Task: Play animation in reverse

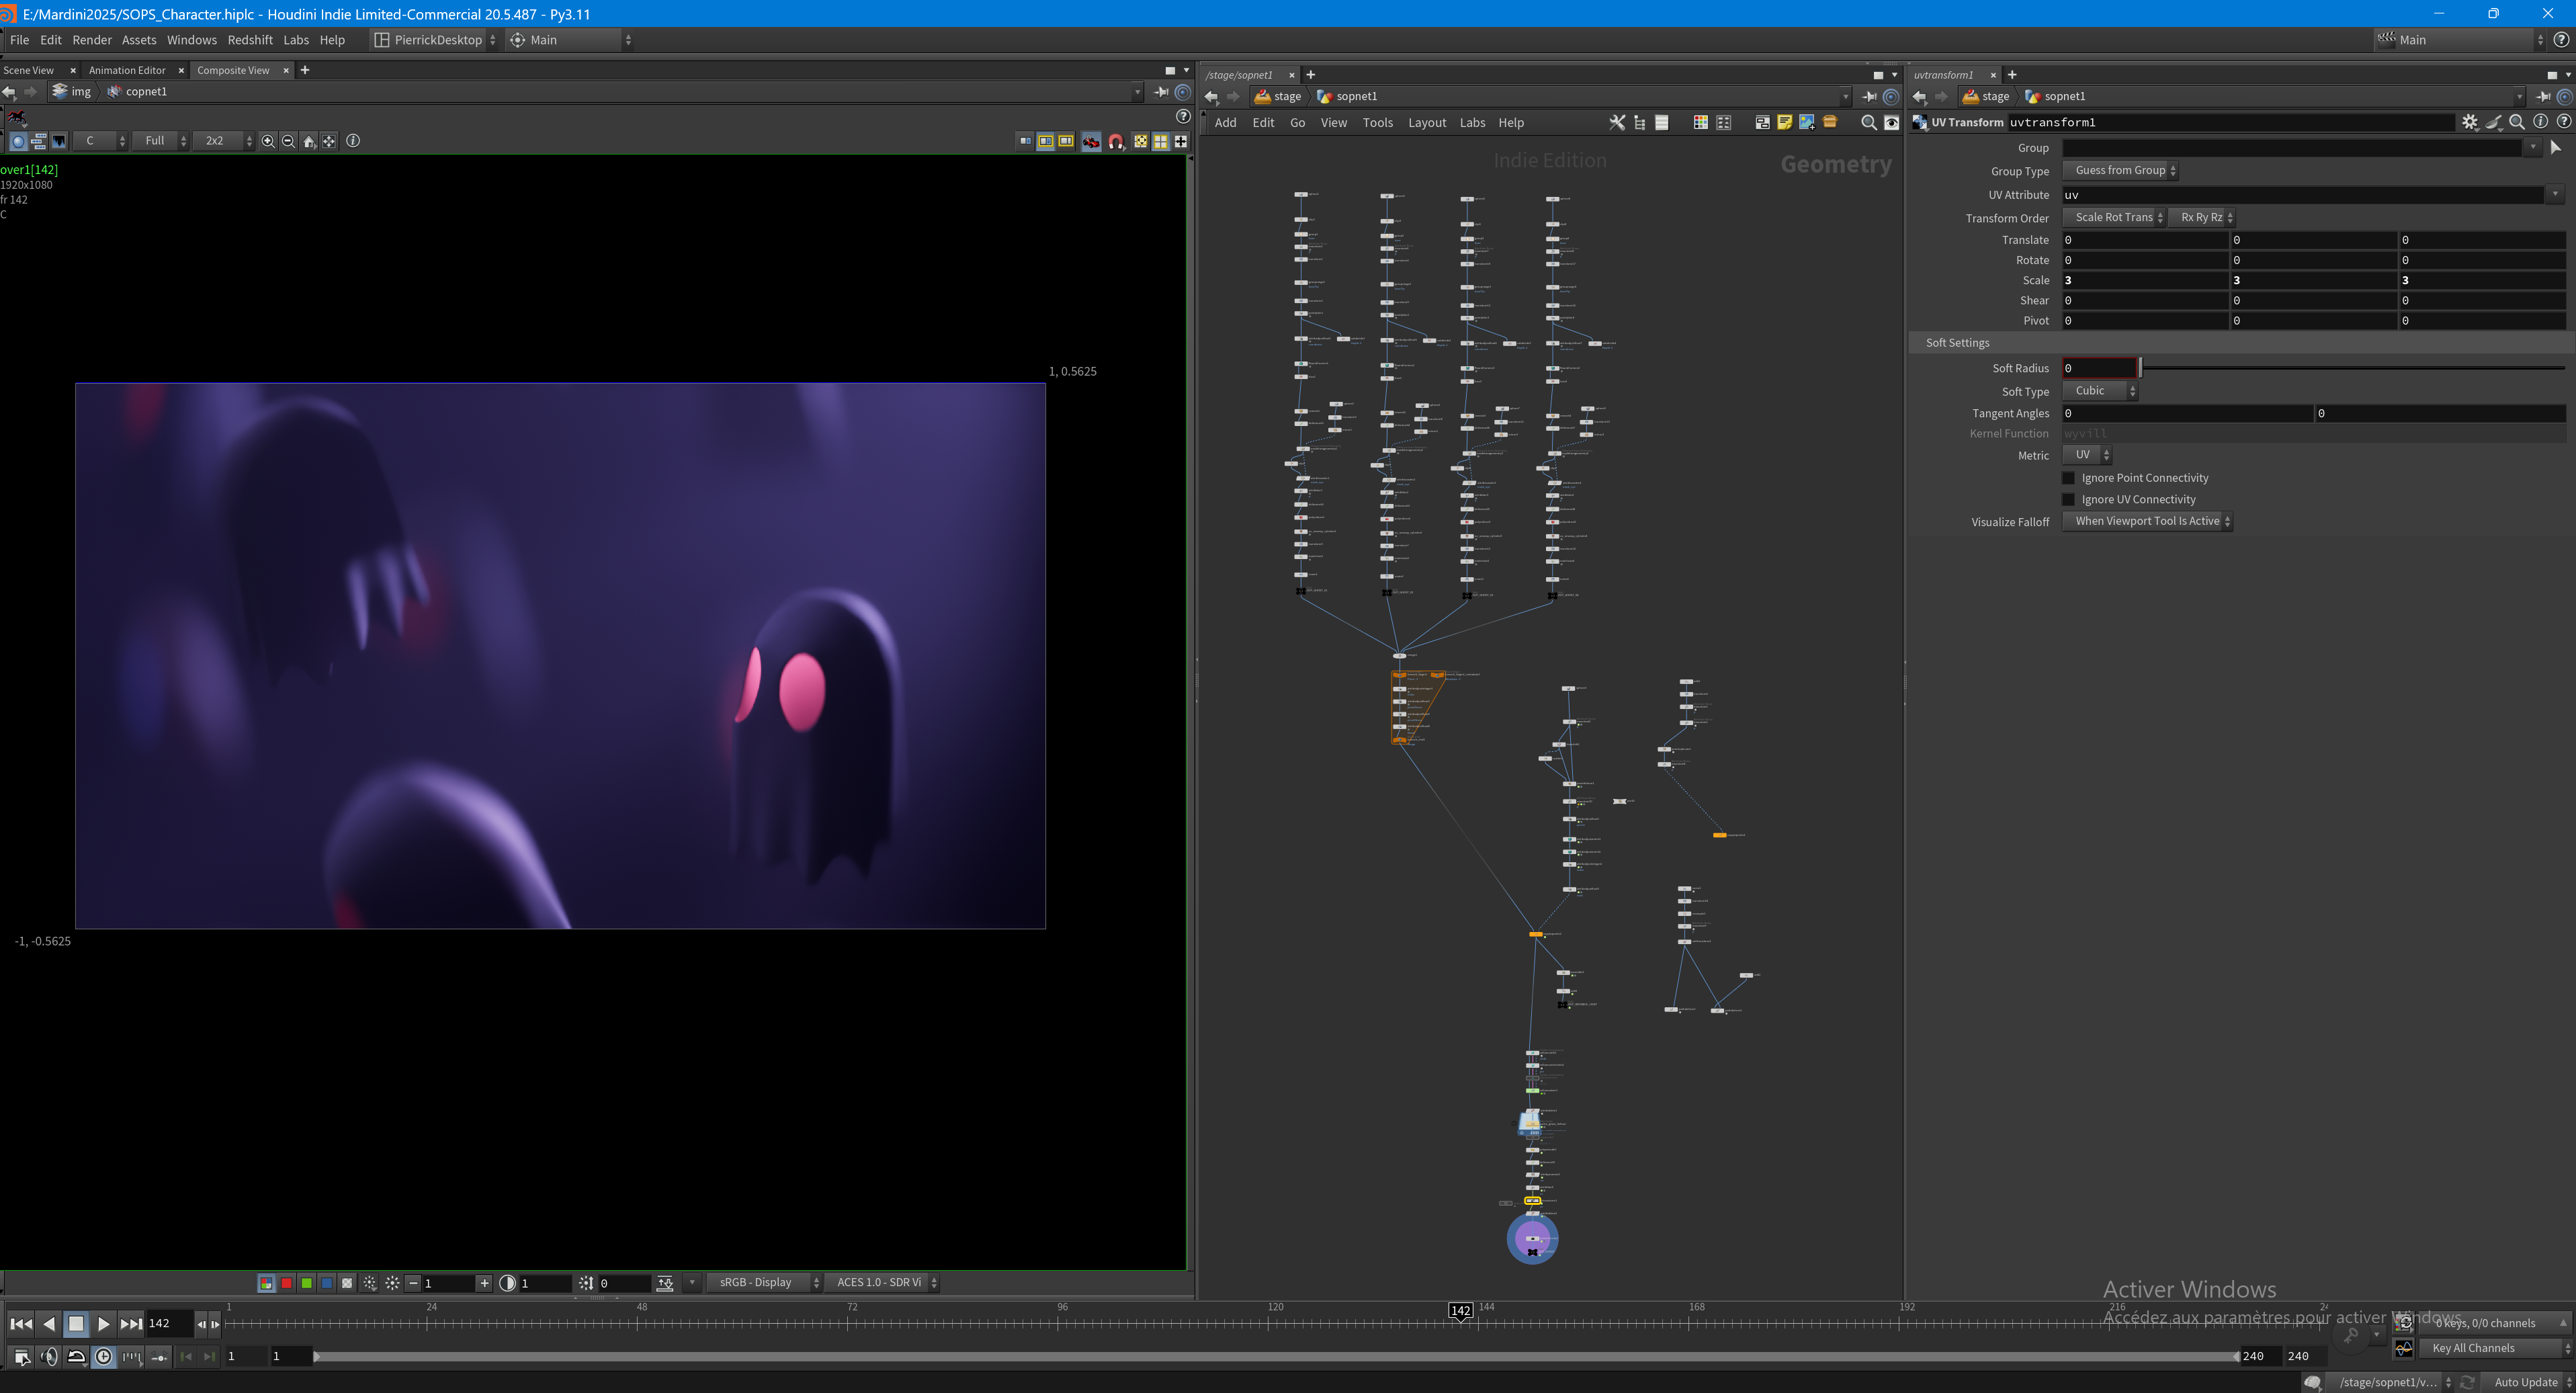Action: pyautogui.click(x=49, y=1324)
